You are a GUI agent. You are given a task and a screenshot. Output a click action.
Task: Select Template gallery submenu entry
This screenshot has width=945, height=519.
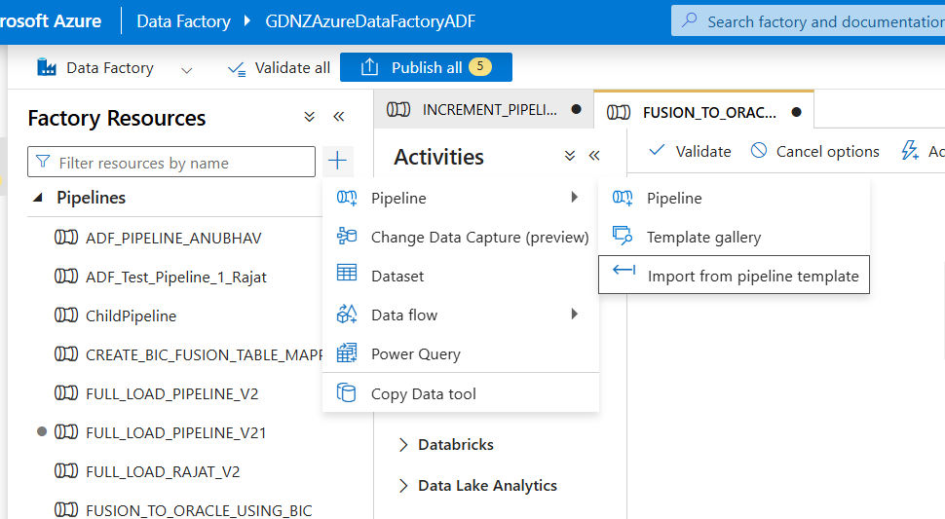(734, 237)
